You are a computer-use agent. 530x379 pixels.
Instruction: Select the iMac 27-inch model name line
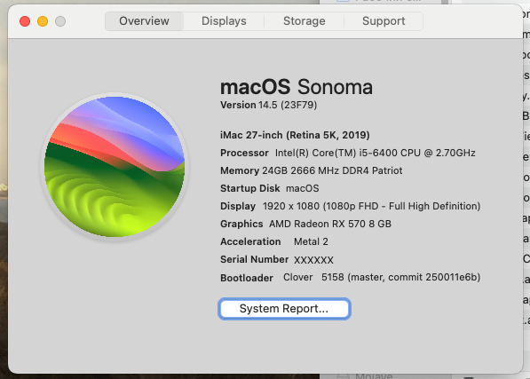[295, 135]
